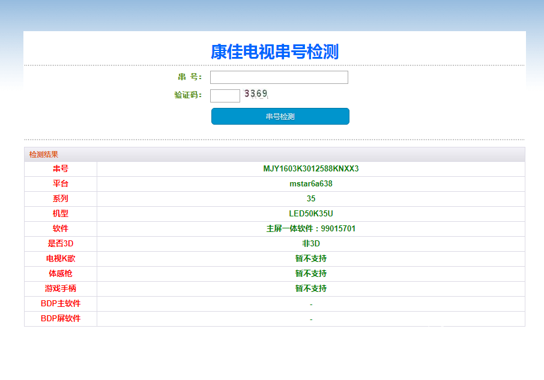Select 暂不支持 in the 游戏手柄 row
Viewport: 544px width, 380px height.
[311, 288]
